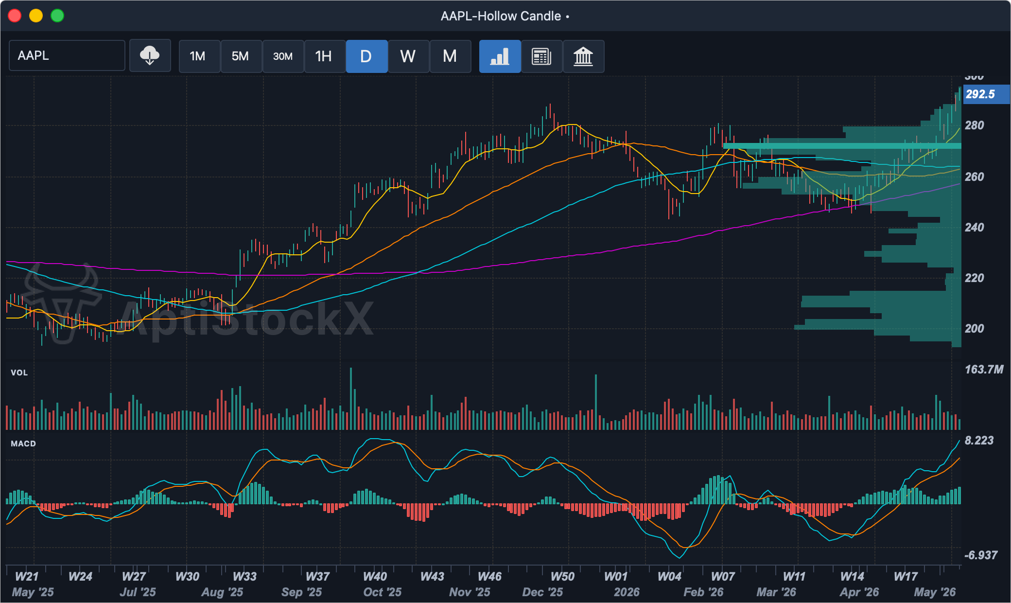This screenshot has height=603, width=1011.
Task: Select the D daily timeframe
Action: (366, 56)
